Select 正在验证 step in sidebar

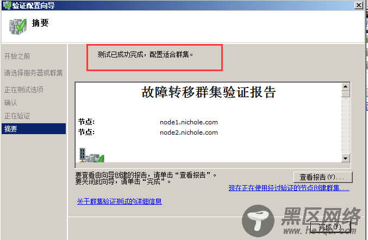pos(17,116)
